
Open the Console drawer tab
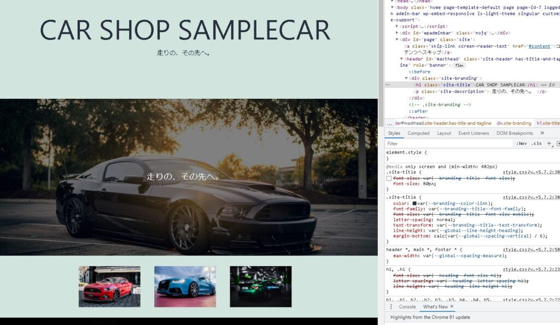[x=407, y=307]
